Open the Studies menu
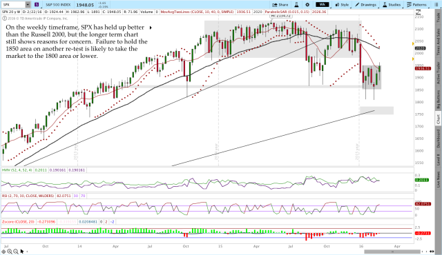This screenshot has width=442, height=255. pos(392,5)
